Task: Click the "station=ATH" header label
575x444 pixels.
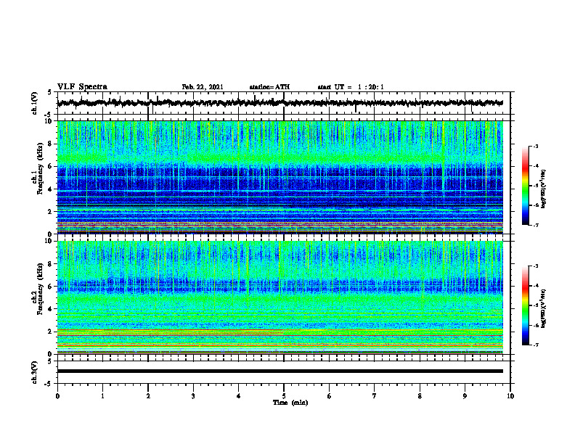Action: pyautogui.click(x=269, y=87)
